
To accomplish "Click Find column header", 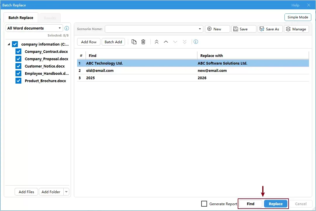I will [141, 56].
